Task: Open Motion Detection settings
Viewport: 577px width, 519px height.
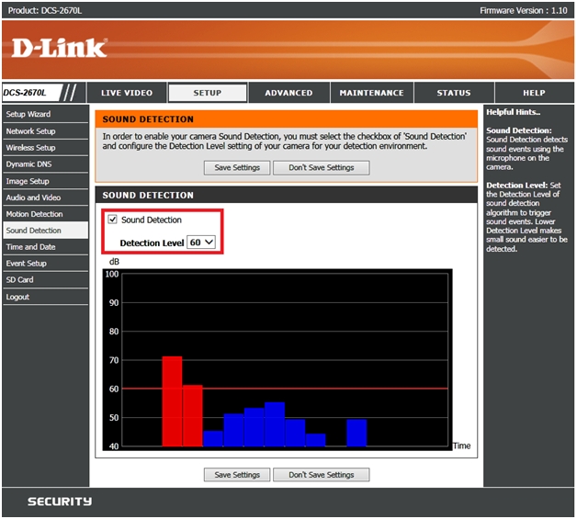Action: click(35, 214)
